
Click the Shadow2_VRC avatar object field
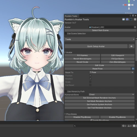click(x=112, y=27)
